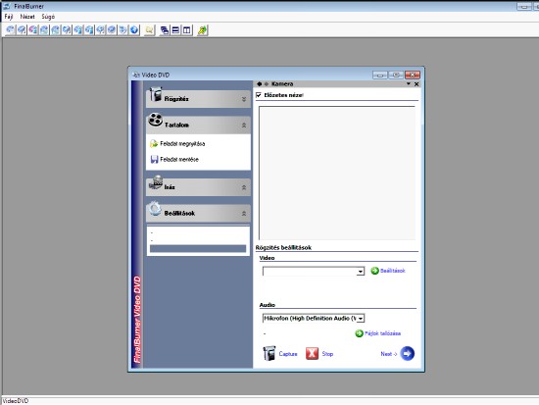Open the Súgó menu
The image size is (539, 405).
tap(48, 17)
